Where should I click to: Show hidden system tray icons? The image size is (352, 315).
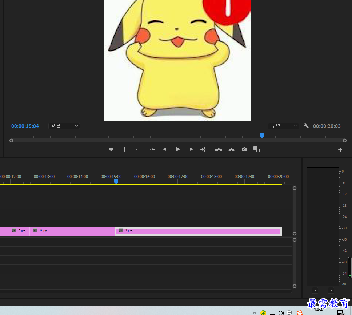[x=254, y=313]
